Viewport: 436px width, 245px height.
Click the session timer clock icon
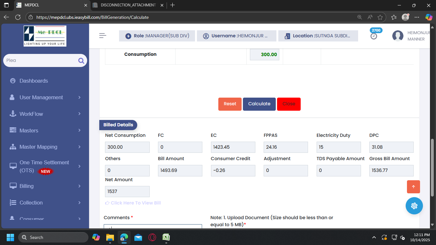[374, 36]
